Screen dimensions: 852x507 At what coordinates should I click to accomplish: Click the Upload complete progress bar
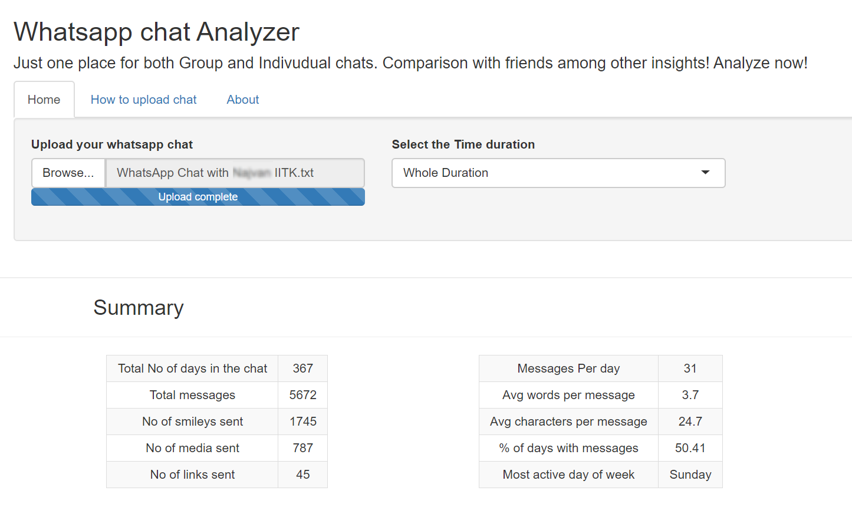(198, 197)
